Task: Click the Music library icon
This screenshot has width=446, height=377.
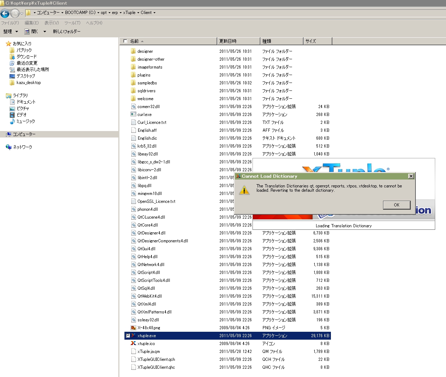Action: [x=12, y=121]
